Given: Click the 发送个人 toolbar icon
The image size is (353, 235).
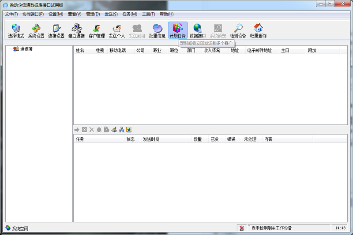Looking at the screenshot, I should pos(117,30).
